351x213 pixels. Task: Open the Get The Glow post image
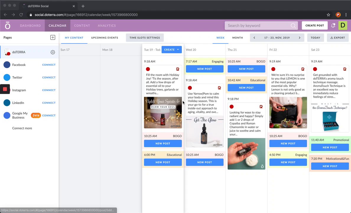point(204,131)
